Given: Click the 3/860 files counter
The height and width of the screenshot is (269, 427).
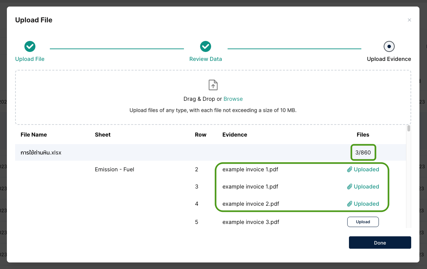Looking at the screenshot, I should 363,152.
